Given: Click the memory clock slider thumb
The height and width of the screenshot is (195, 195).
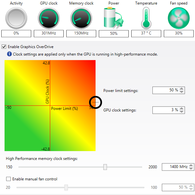Looking at the screenshot, I should pos(105,167).
